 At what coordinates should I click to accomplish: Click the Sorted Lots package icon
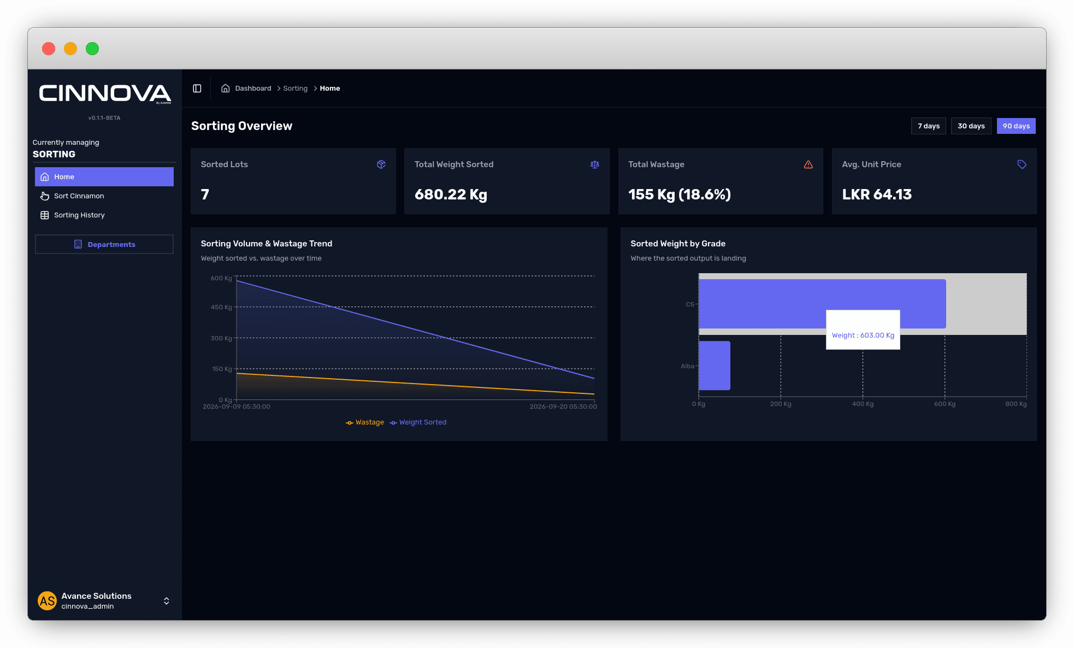(381, 164)
